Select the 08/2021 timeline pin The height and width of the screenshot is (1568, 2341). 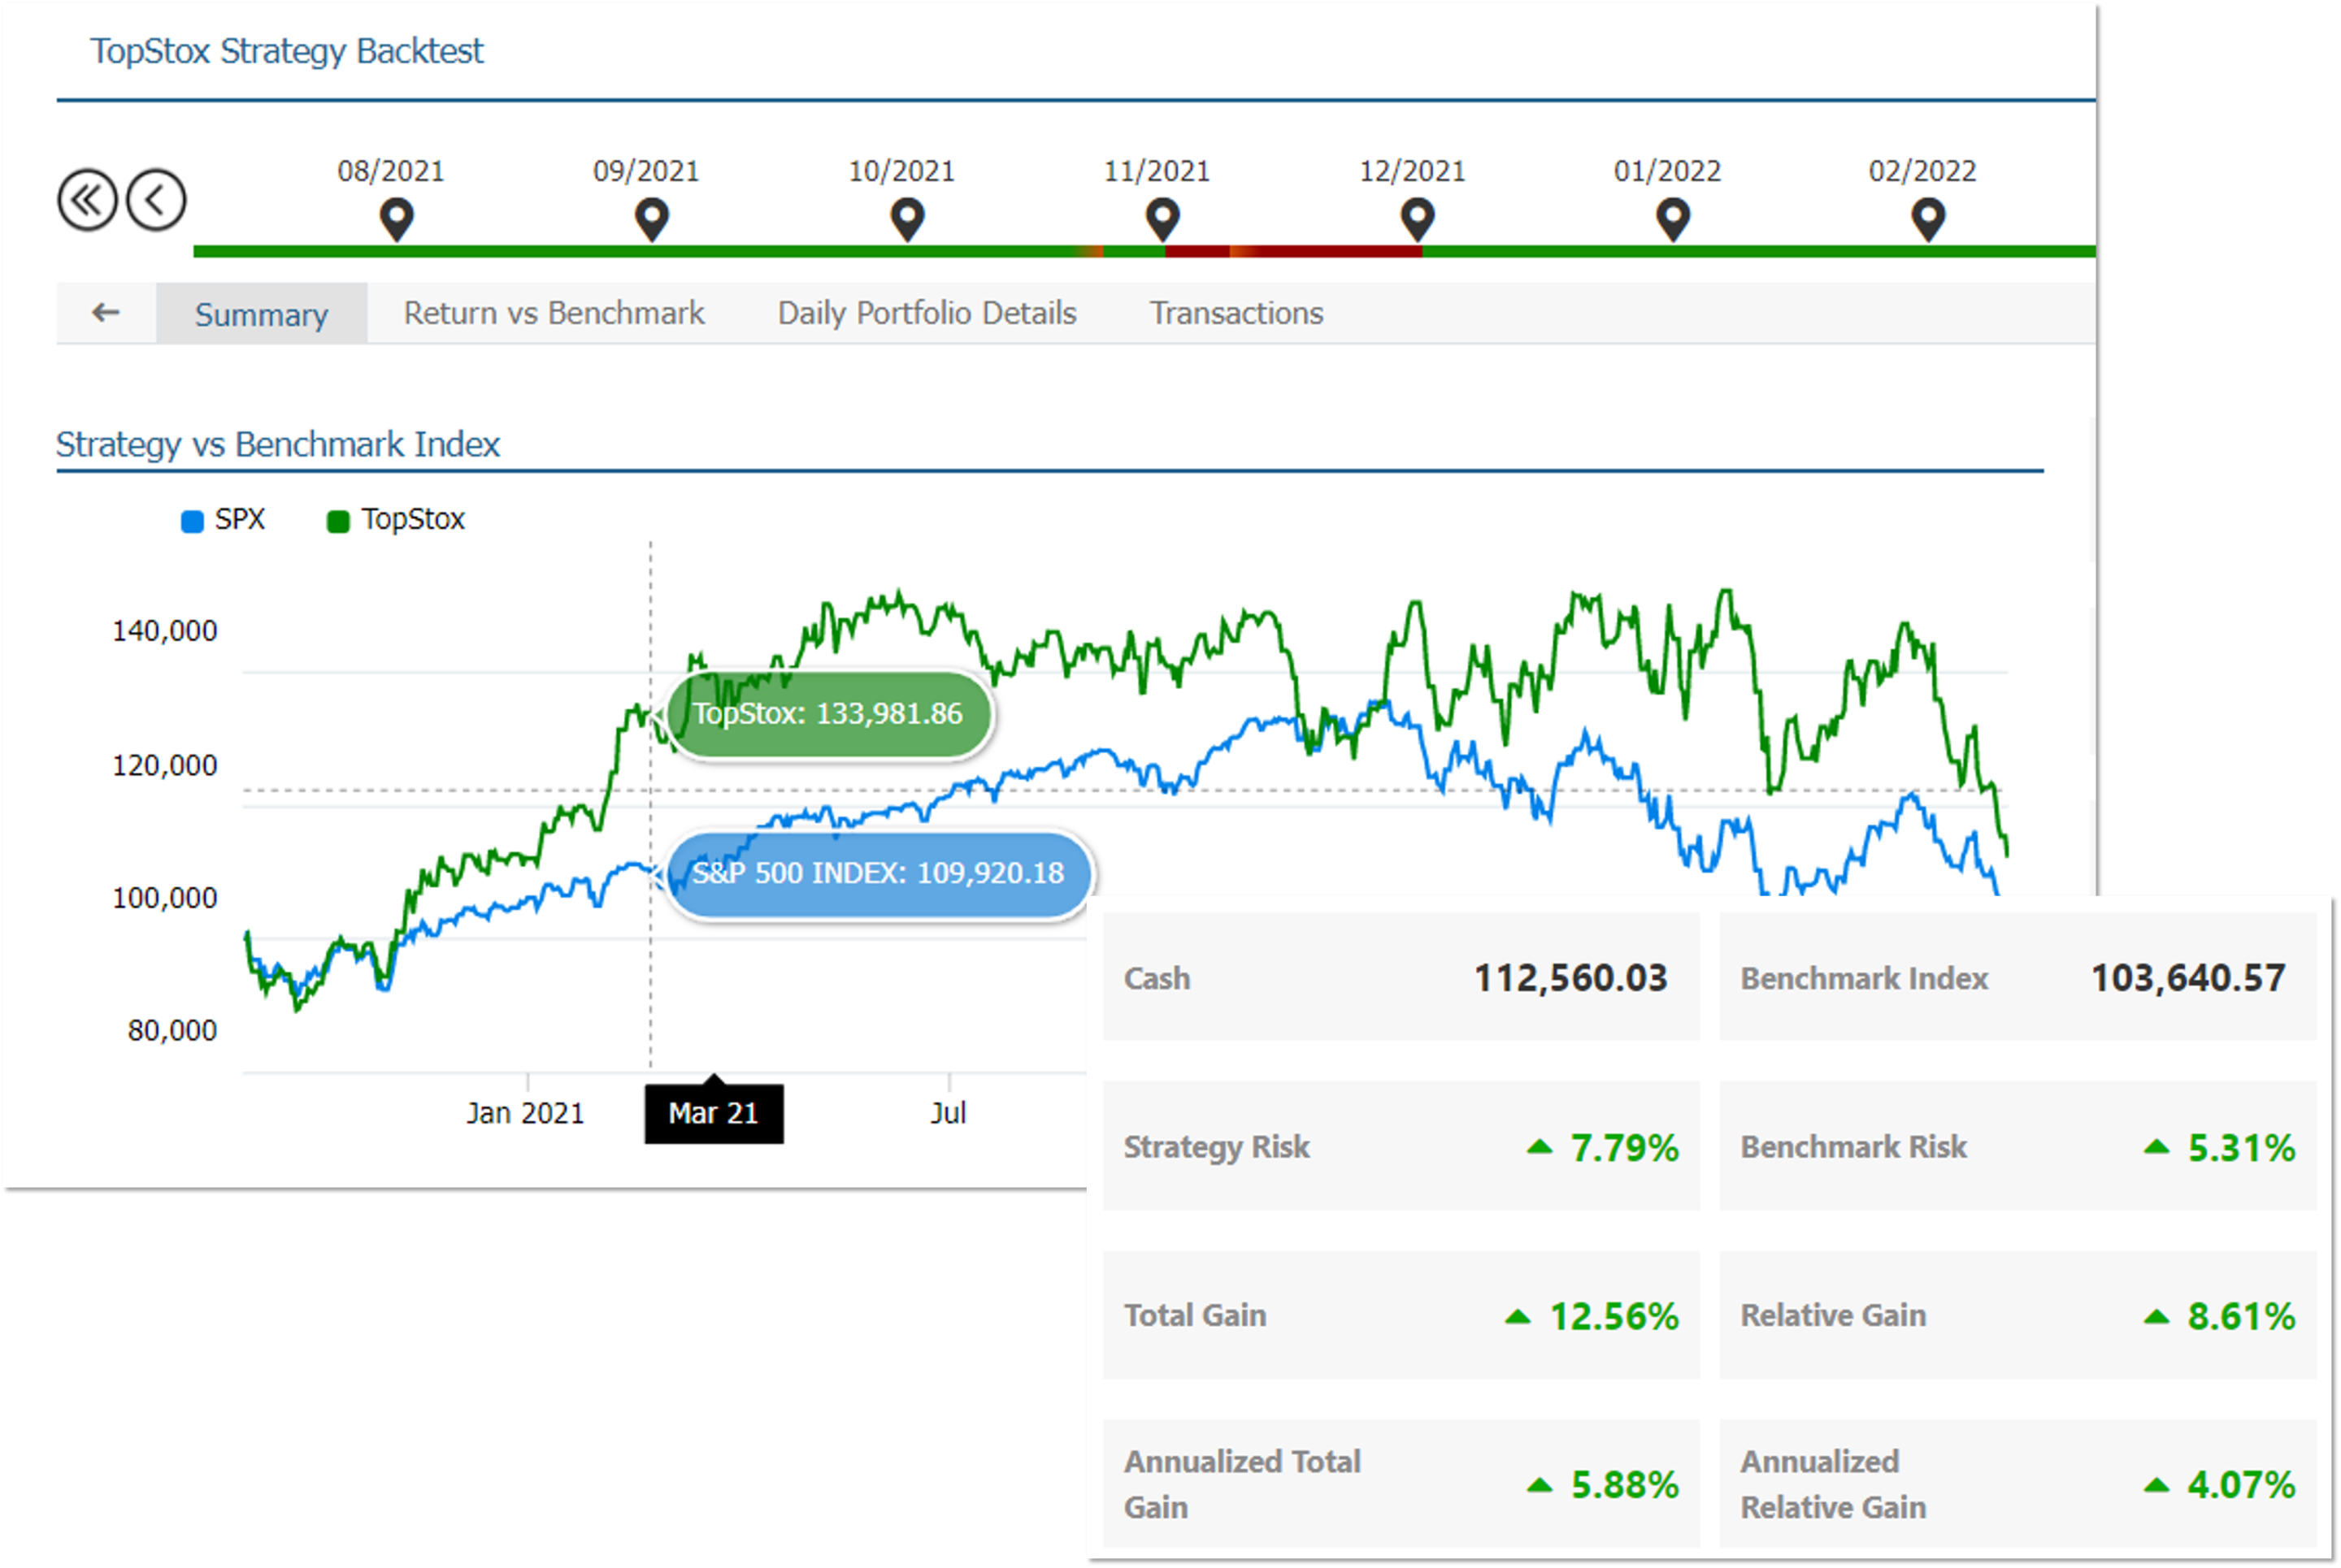397,220
